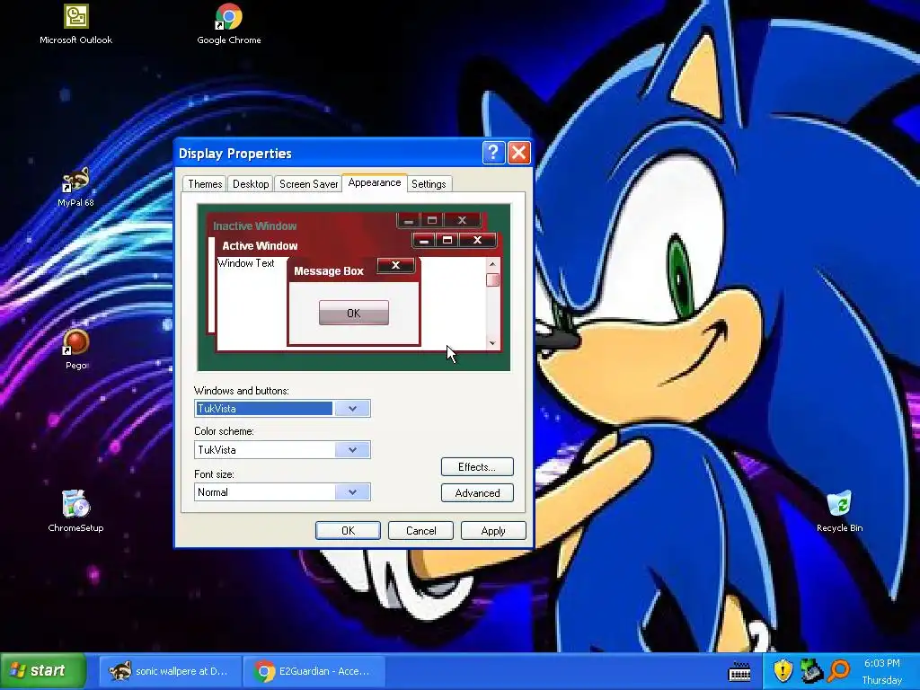The image size is (920, 690).
Task: Open the Advanced appearance settings
Action: coord(477,493)
